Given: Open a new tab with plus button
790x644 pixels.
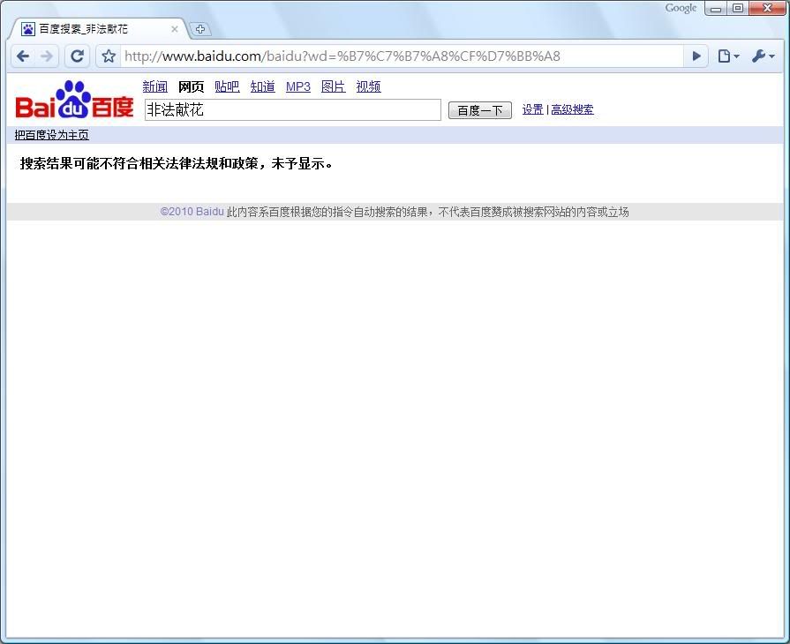Looking at the screenshot, I should (x=200, y=29).
